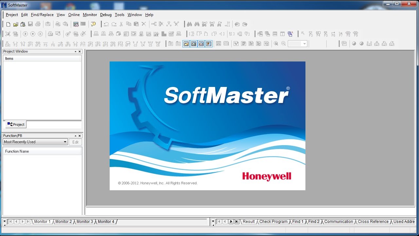Image resolution: width=419 pixels, height=236 pixels.
Task: Click the Zoom In magnifier icon
Action: click(x=276, y=44)
